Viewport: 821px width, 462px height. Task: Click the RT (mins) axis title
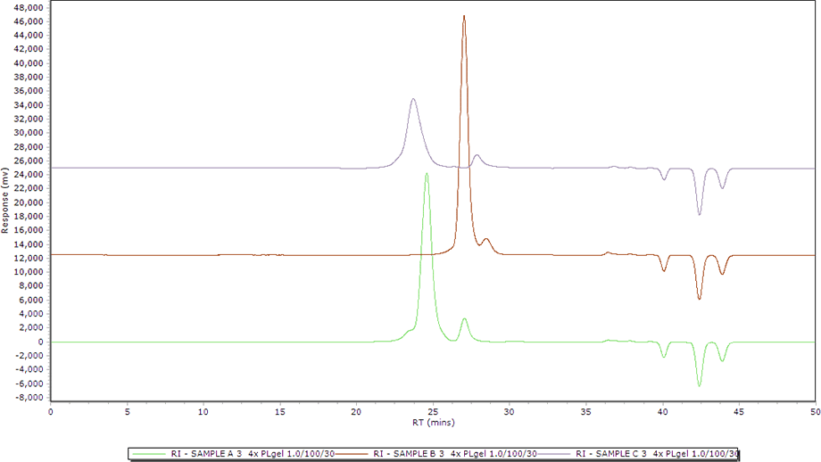(433, 421)
